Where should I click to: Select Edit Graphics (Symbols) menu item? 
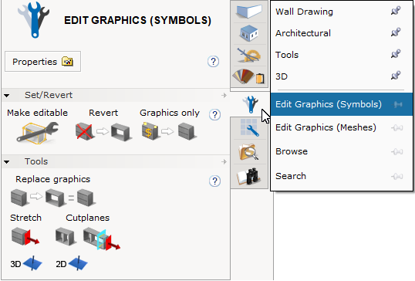(x=342, y=104)
